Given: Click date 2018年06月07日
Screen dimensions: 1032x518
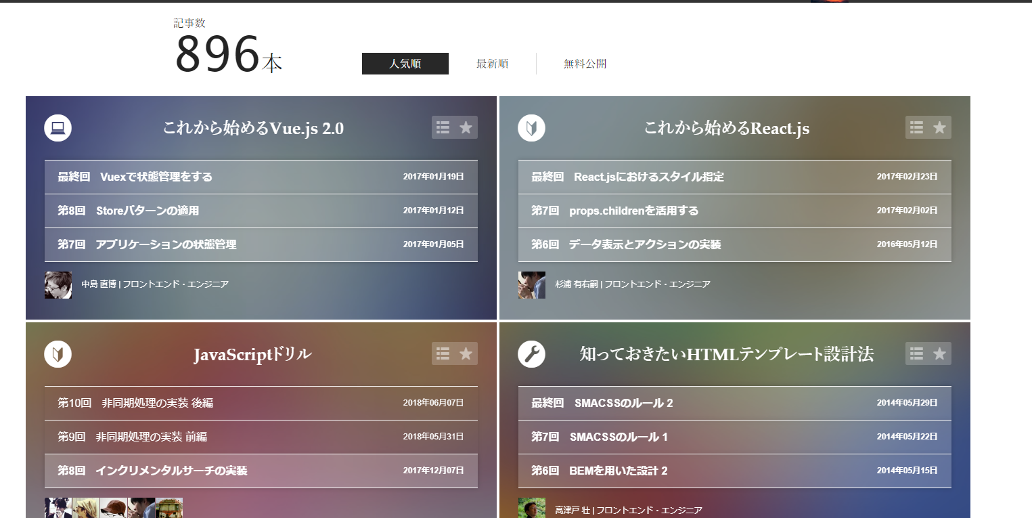Looking at the screenshot, I should click(x=433, y=403).
